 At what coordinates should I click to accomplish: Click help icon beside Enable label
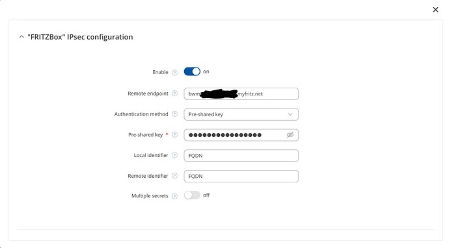click(174, 73)
